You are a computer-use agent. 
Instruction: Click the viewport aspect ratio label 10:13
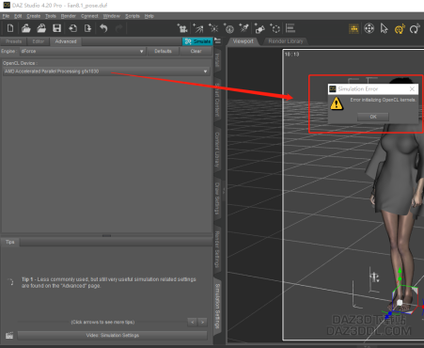(291, 55)
